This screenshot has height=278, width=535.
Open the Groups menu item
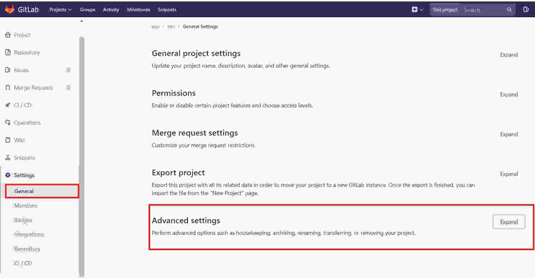coord(87,10)
